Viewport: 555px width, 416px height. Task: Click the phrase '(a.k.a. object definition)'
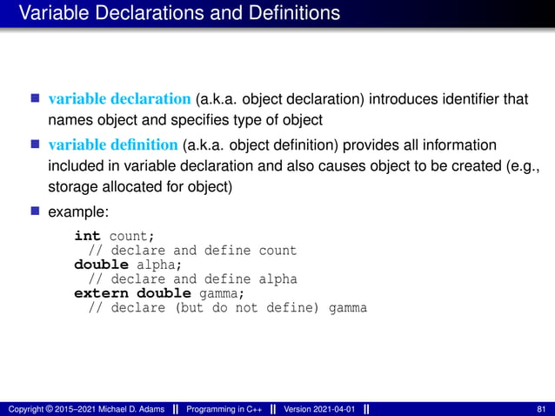[x=260, y=145]
